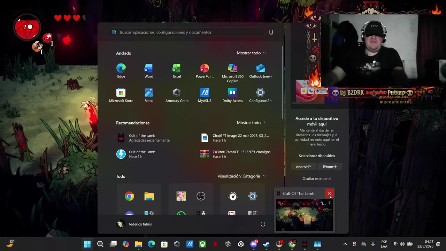Open Wi-Fi network tray icon
The height and width of the screenshot is (251, 446).
(x=395, y=244)
